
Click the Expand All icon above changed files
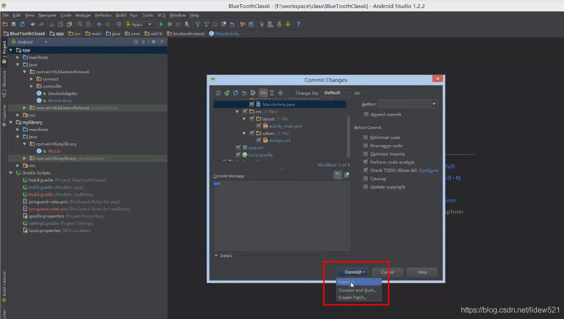coord(272,93)
